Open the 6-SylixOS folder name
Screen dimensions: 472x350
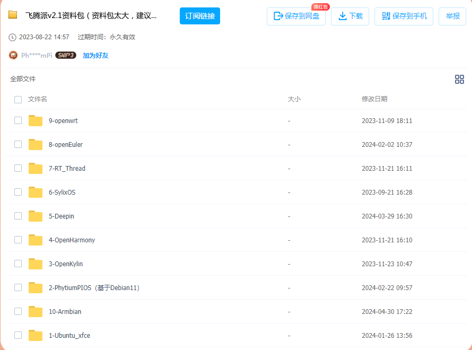(62, 192)
